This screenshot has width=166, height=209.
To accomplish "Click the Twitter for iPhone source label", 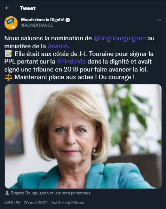I will pos(68,203).
